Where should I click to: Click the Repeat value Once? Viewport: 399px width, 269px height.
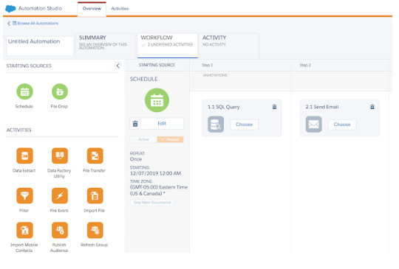pyautogui.click(x=136, y=159)
